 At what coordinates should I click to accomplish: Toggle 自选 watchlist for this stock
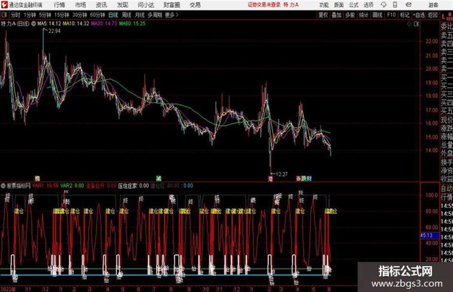tap(418, 15)
